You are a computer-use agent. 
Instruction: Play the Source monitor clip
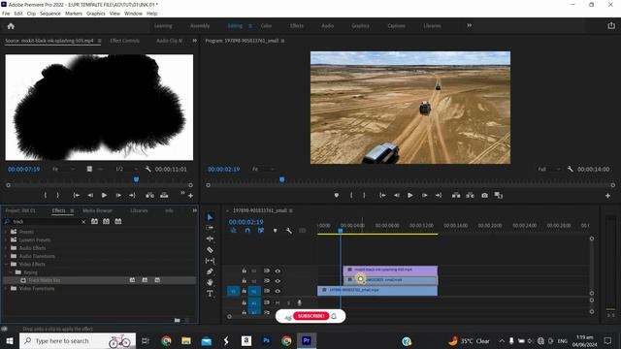(x=104, y=196)
